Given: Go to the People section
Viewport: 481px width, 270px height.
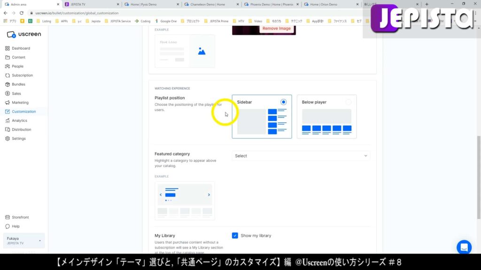Looking at the screenshot, I should 14,66.
